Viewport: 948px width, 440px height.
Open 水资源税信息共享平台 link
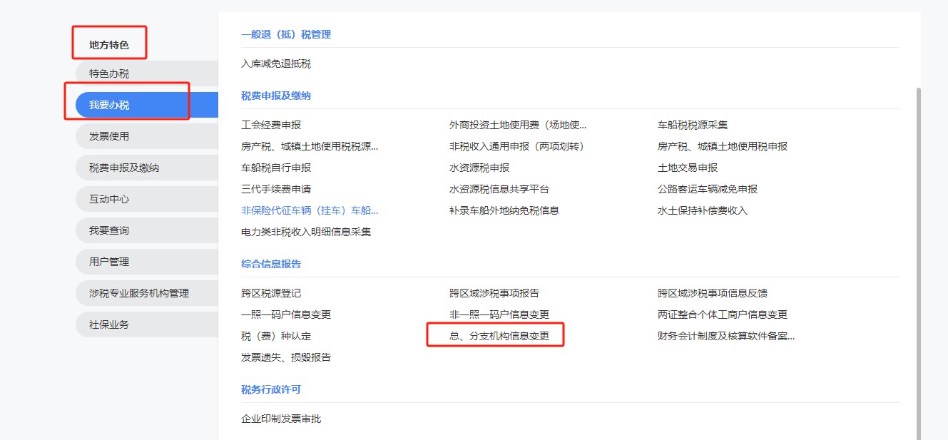point(499,189)
